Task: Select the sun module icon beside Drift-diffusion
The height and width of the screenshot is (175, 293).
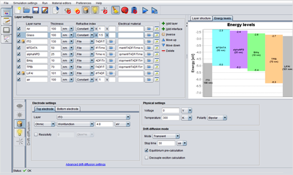Action: (x=20, y=115)
